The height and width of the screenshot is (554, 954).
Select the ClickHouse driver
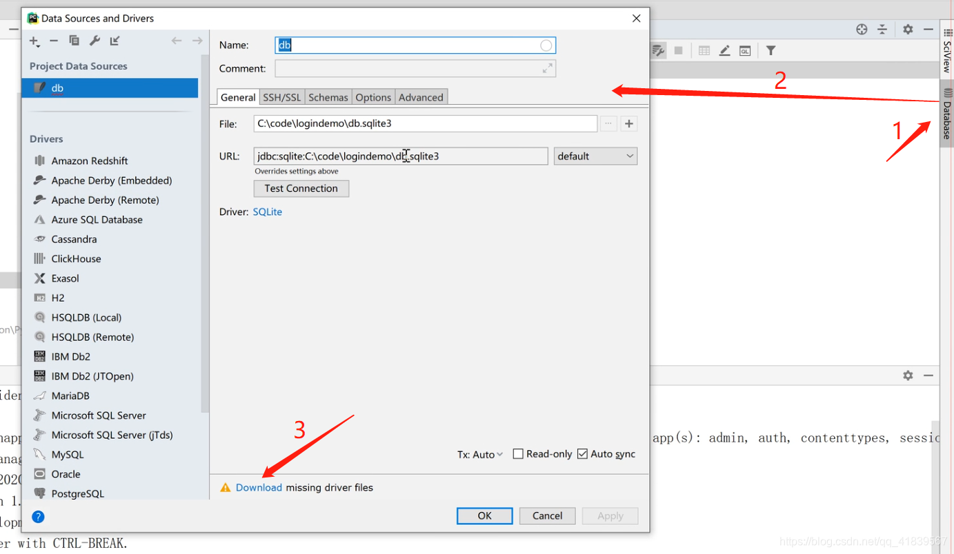76,259
